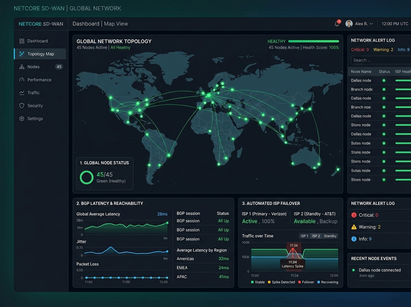Click Alex R.'s profile avatar

pos(349,24)
